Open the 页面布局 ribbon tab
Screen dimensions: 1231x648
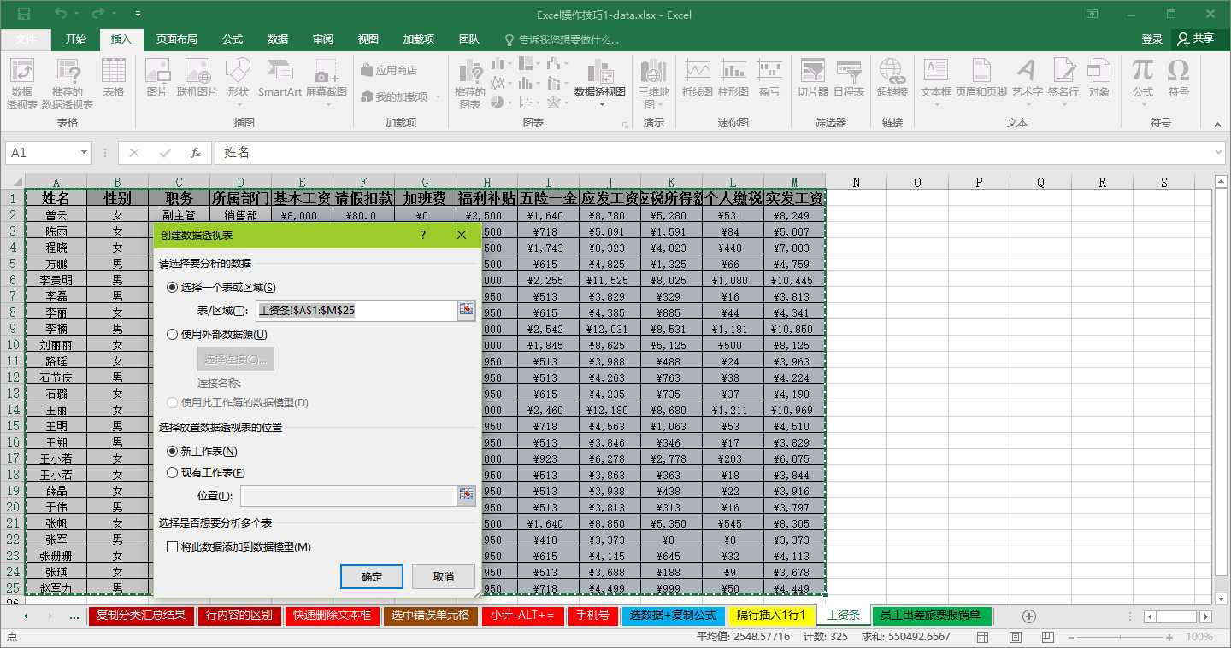tap(176, 38)
